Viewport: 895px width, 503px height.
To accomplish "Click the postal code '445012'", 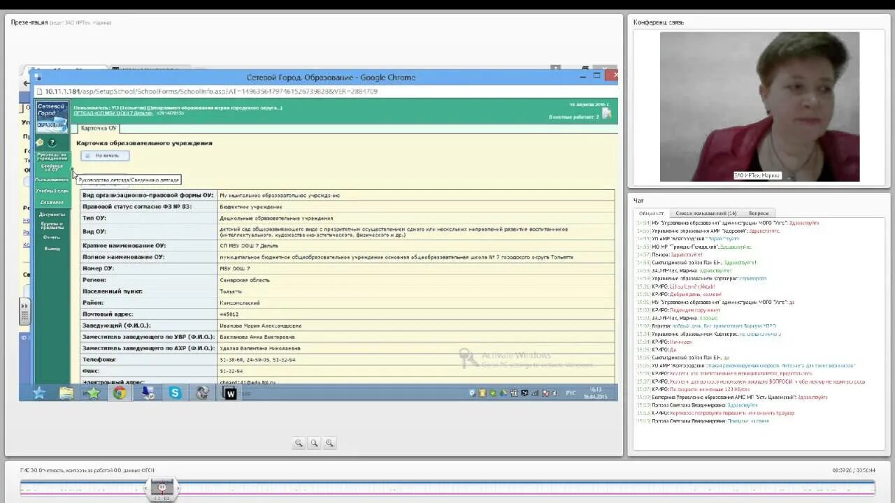I will [x=229, y=314].
